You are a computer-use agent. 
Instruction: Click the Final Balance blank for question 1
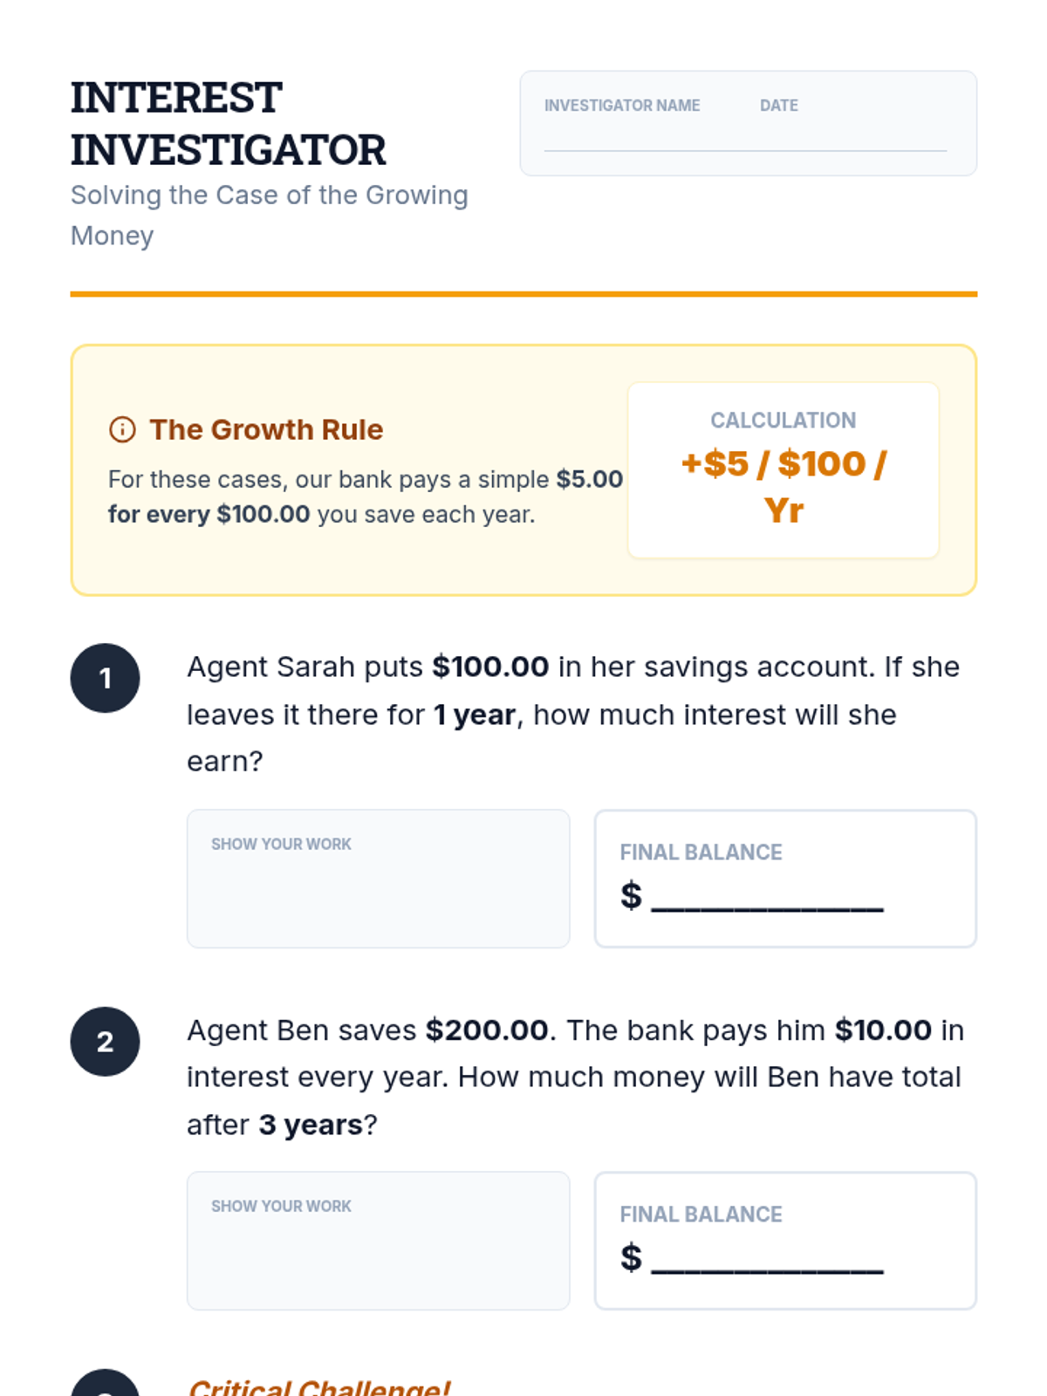(767, 898)
